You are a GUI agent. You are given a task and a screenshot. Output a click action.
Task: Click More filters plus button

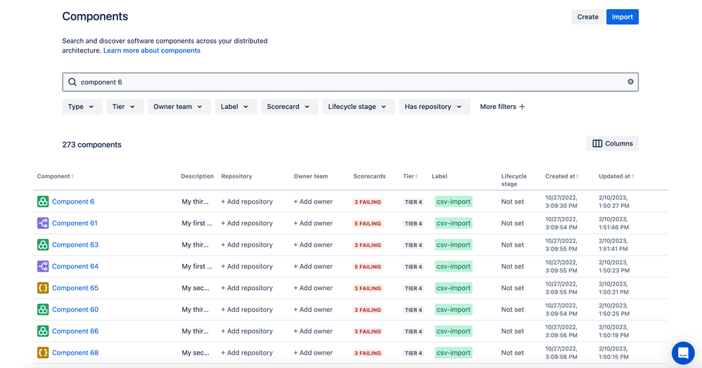coord(502,107)
